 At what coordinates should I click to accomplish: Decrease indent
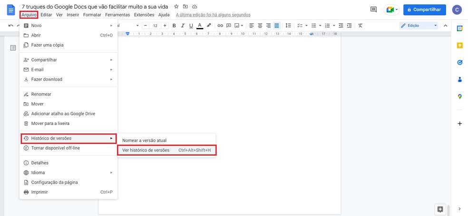click(x=341, y=26)
